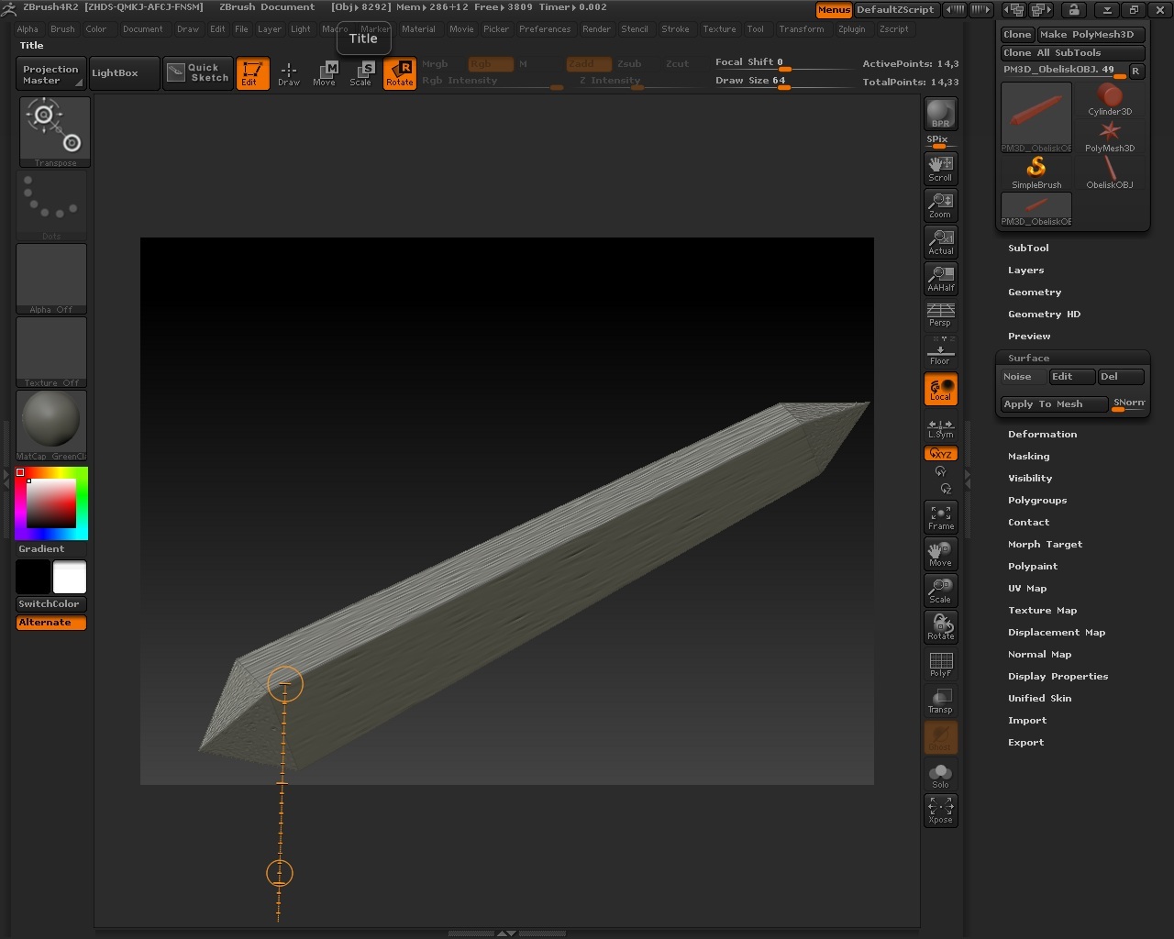Select the ObeliskOBJ tool icon
This screenshot has width=1174, height=939.
pyautogui.click(x=1110, y=172)
